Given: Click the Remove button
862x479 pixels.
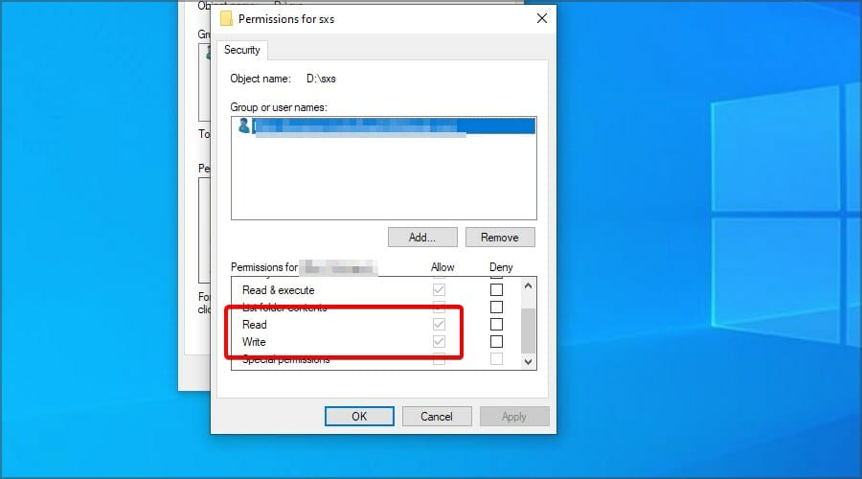Looking at the screenshot, I should pyautogui.click(x=500, y=237).
